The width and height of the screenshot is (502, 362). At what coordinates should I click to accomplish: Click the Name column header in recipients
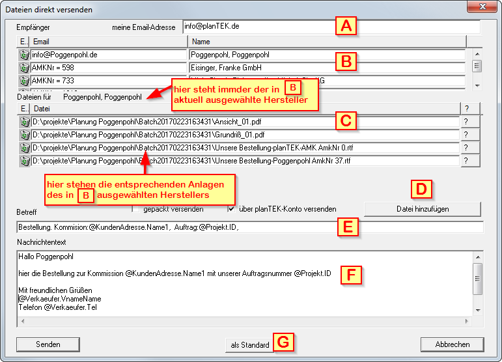[x=326, y=42]
